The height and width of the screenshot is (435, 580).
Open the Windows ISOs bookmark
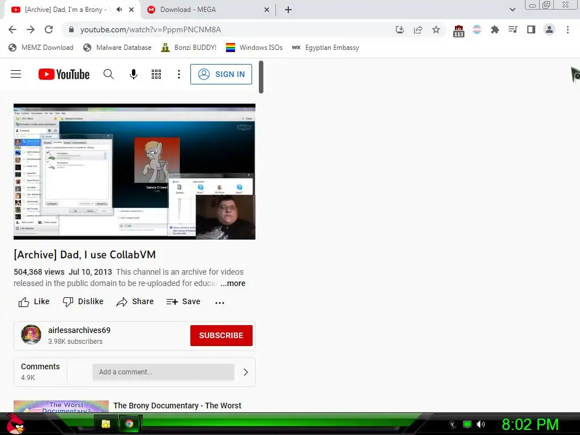[254, 48]
